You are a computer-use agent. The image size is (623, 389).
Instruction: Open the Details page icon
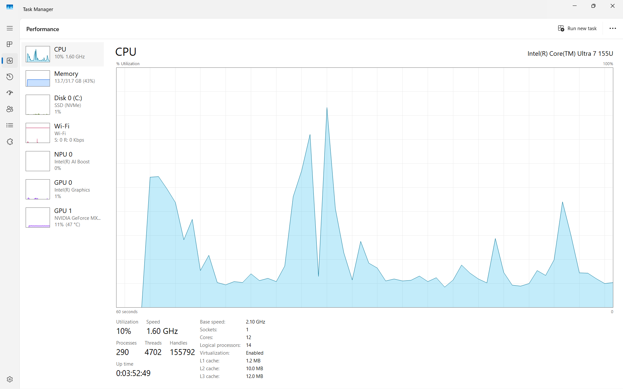pyautogui.click(x=10, y=125)
